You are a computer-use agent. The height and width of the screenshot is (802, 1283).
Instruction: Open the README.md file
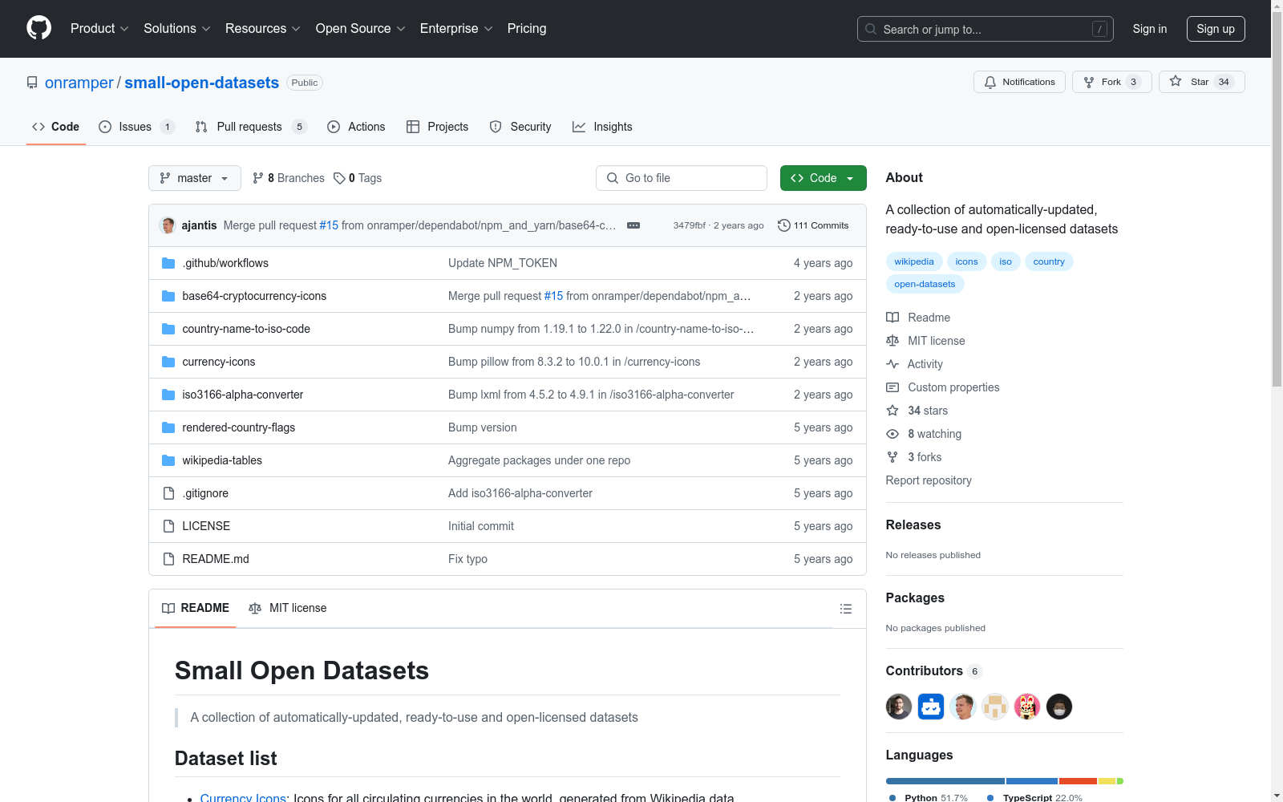216,559
